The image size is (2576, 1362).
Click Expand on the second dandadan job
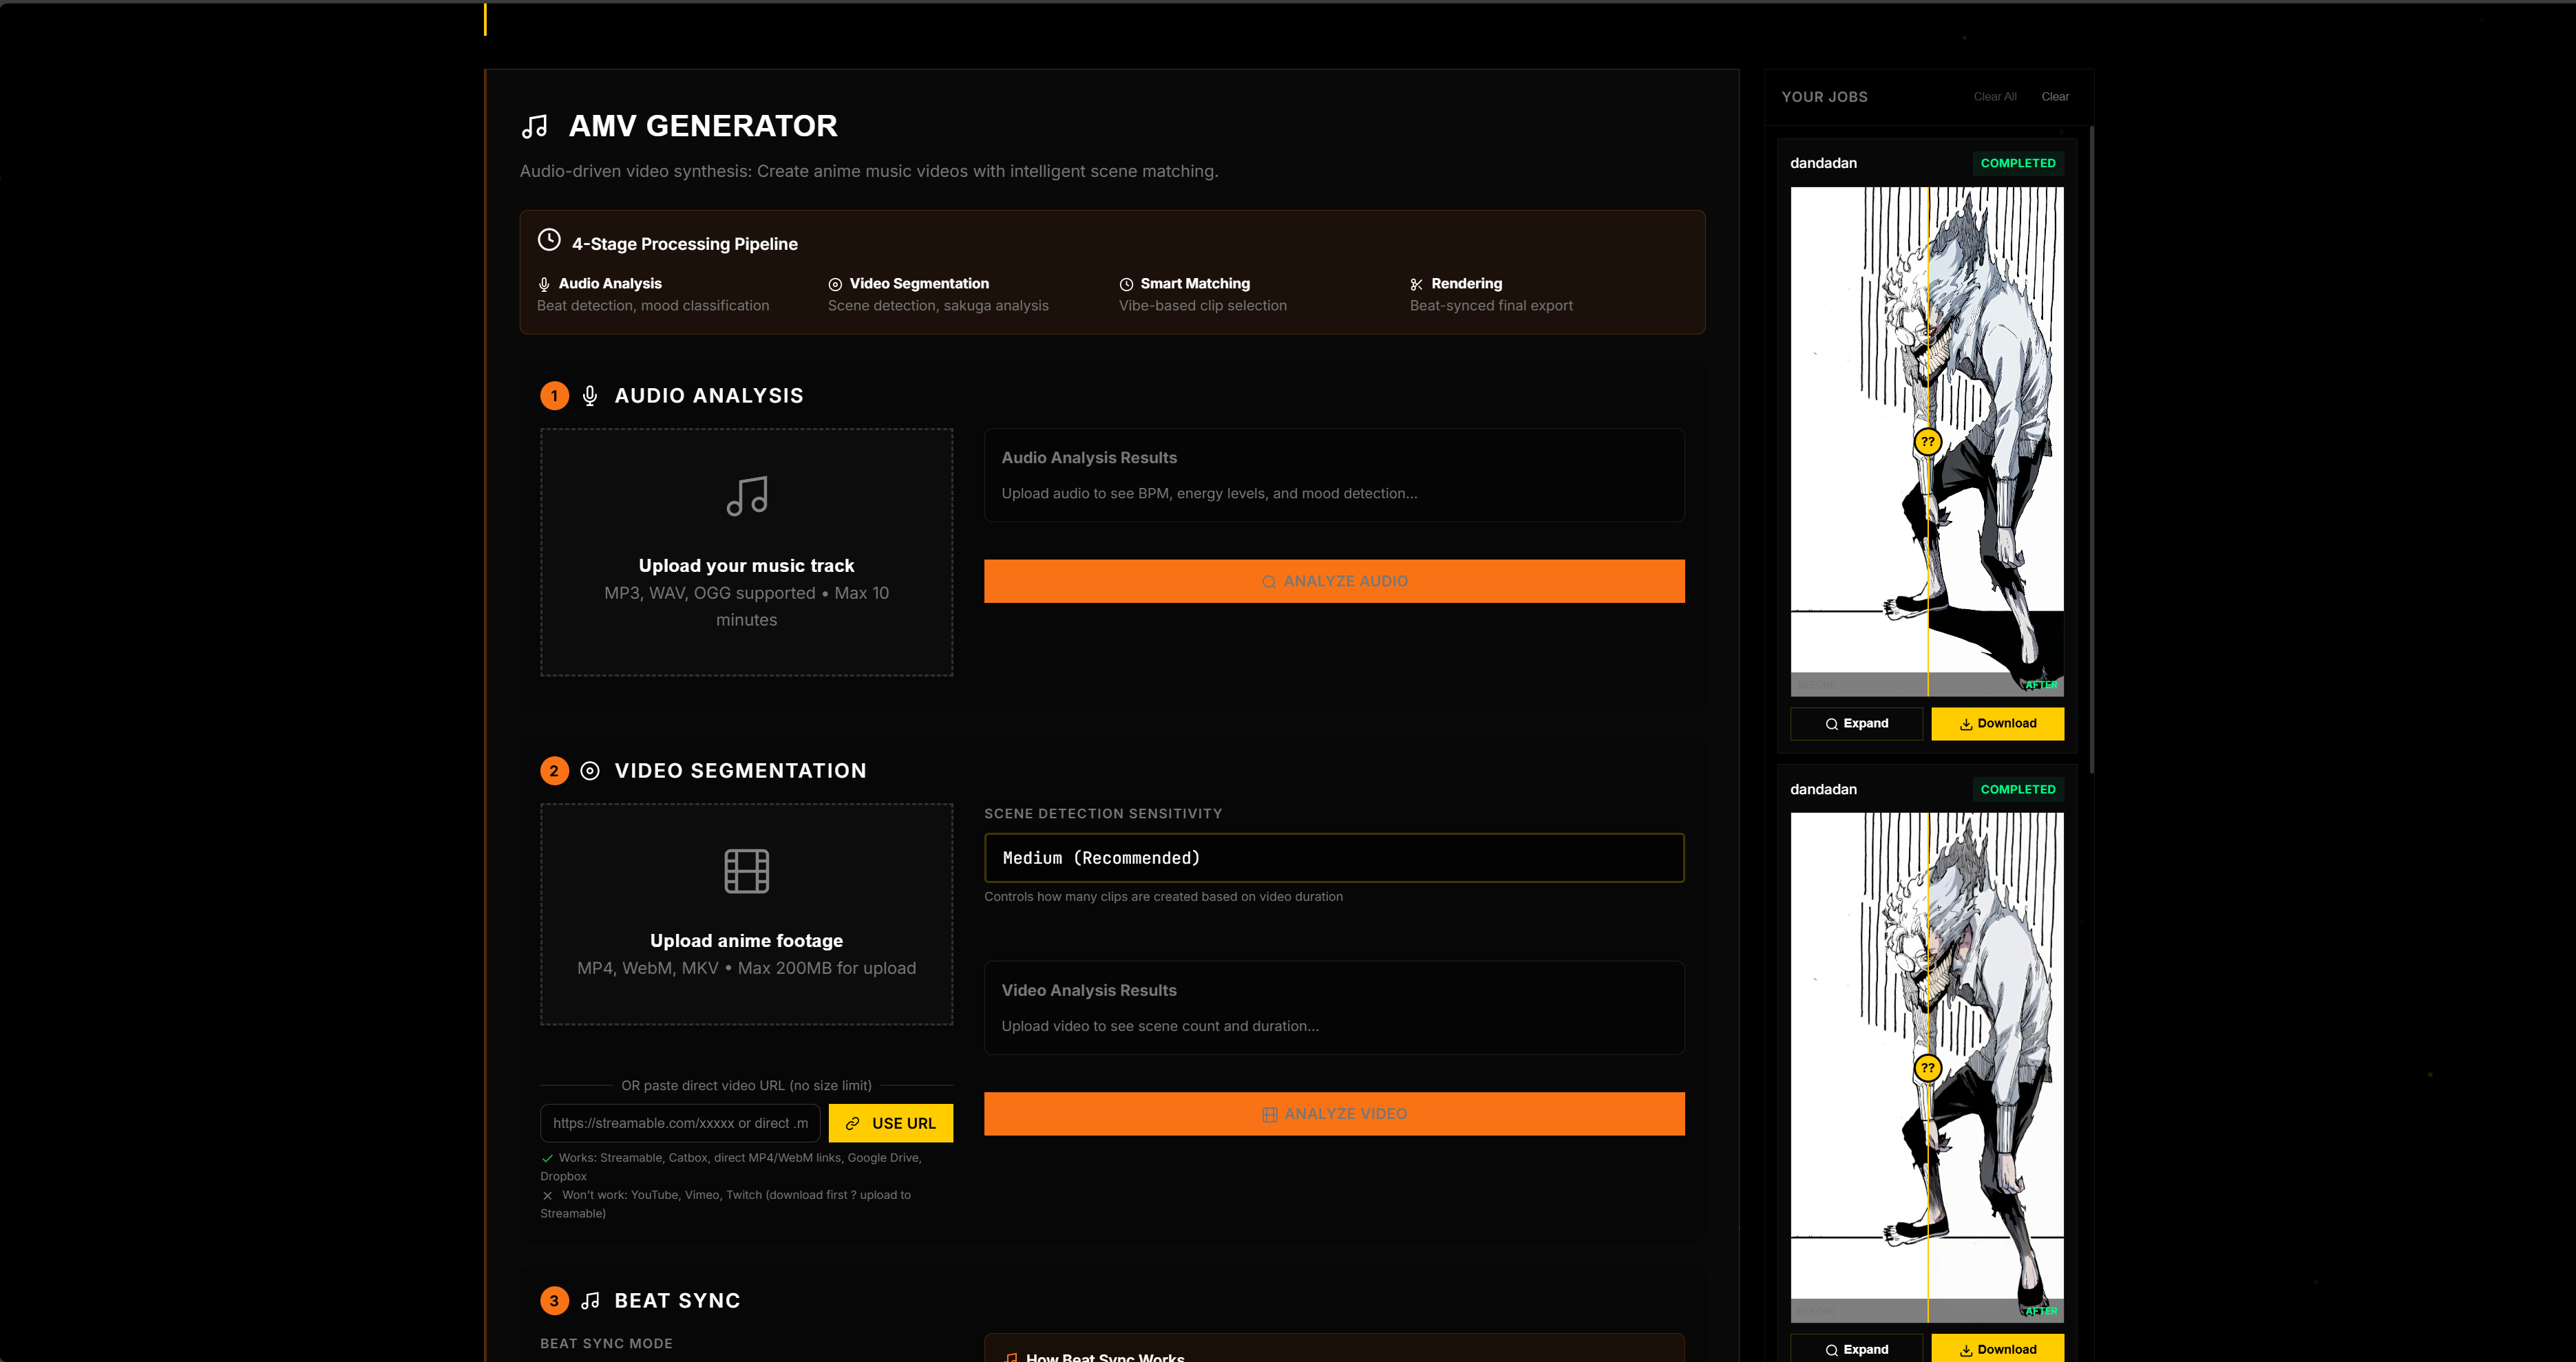1856,1349
